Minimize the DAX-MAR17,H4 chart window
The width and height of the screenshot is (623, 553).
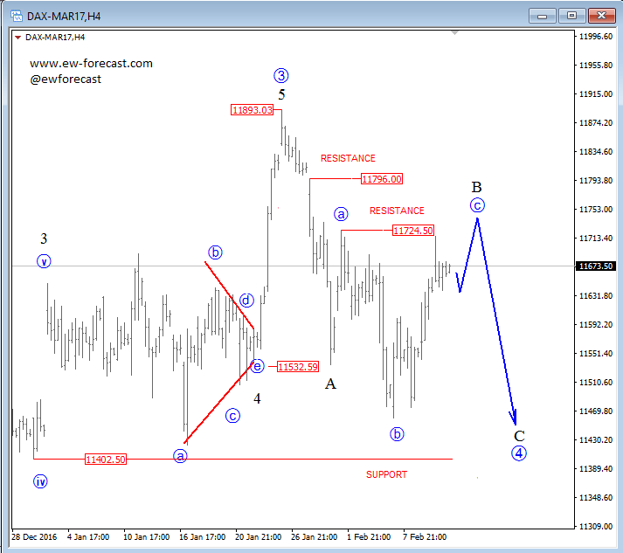point(543,16)
